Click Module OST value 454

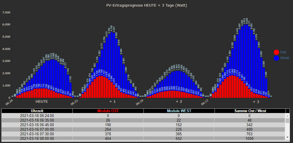point(108,138)
